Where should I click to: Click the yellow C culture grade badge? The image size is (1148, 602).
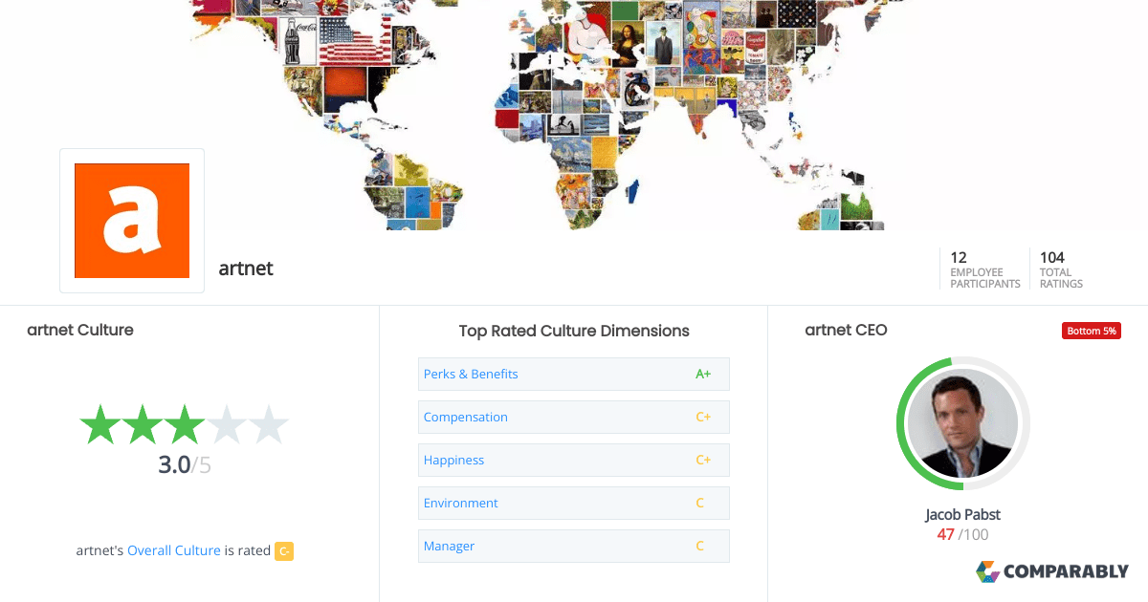pos(283,550)
